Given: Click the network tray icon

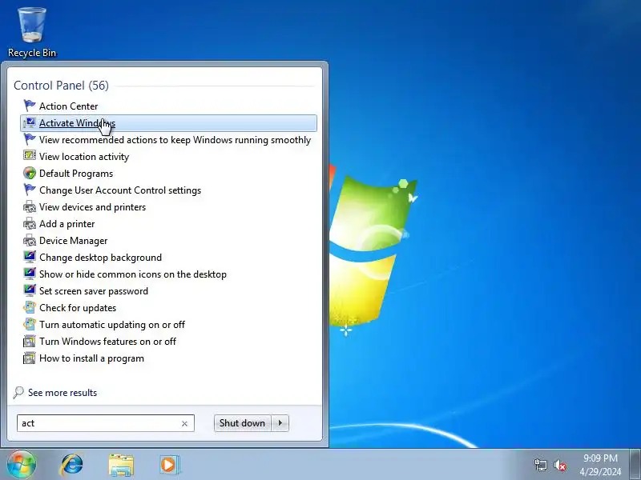Looking at the screenshot, I should [x=541, y=465].
